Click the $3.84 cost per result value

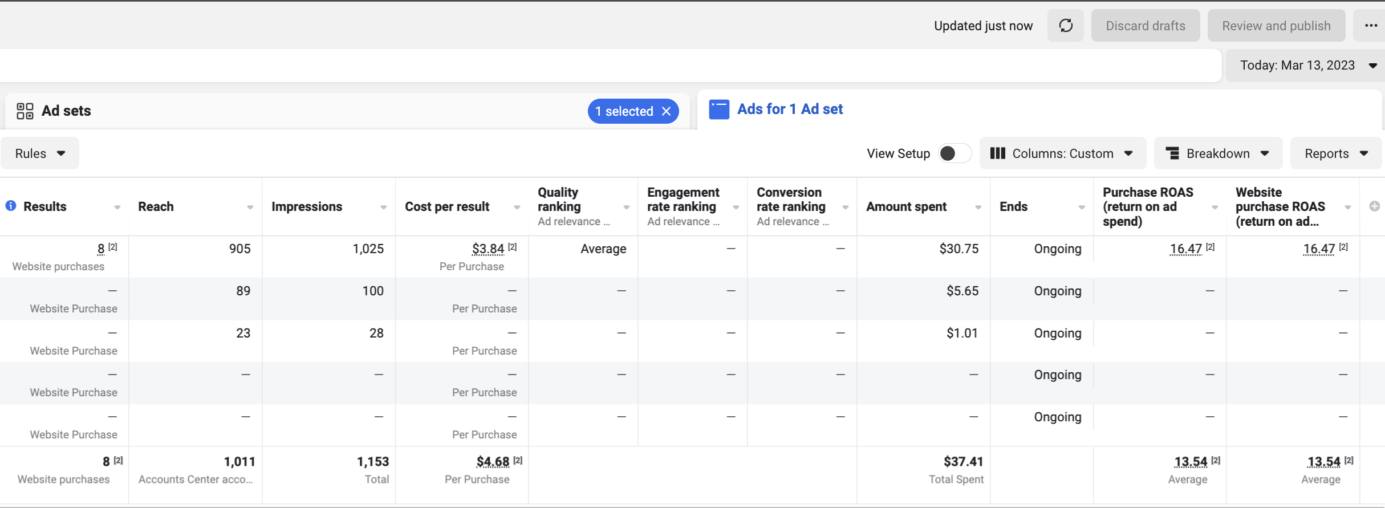coord(488,249)
